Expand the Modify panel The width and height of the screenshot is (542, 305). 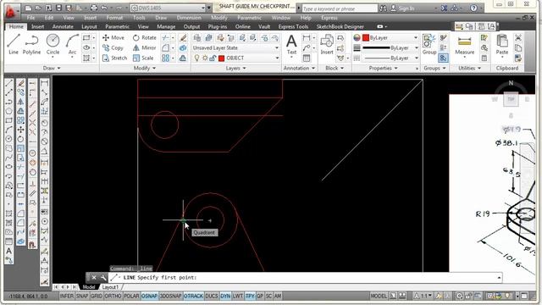point(145,68)
